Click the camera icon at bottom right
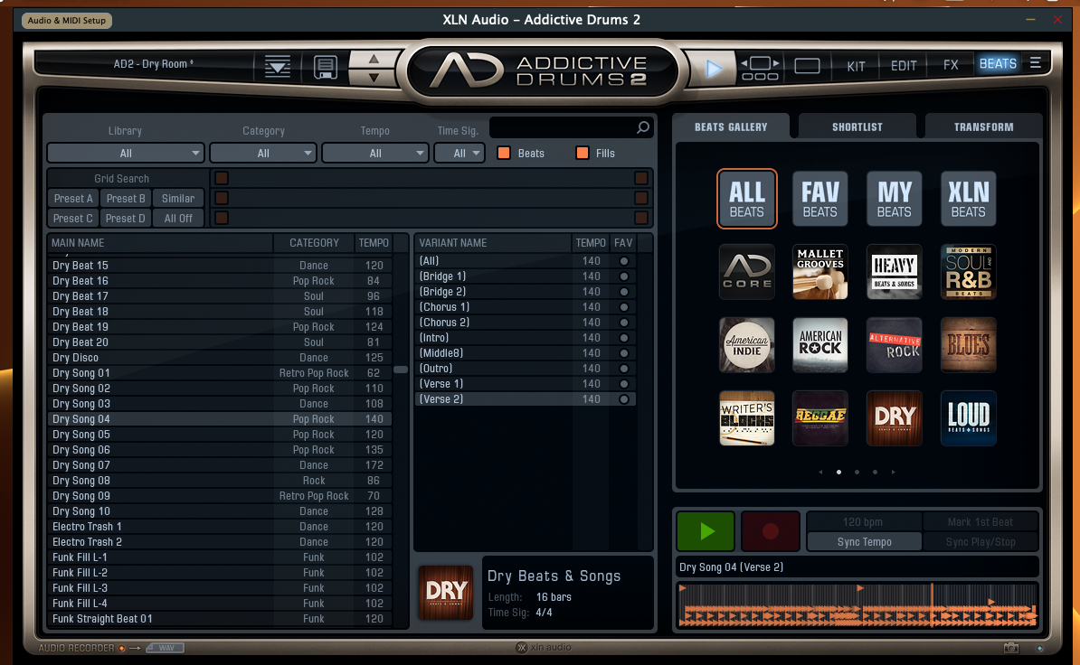Screen dimensions: 1080x665 (1010, 648)
